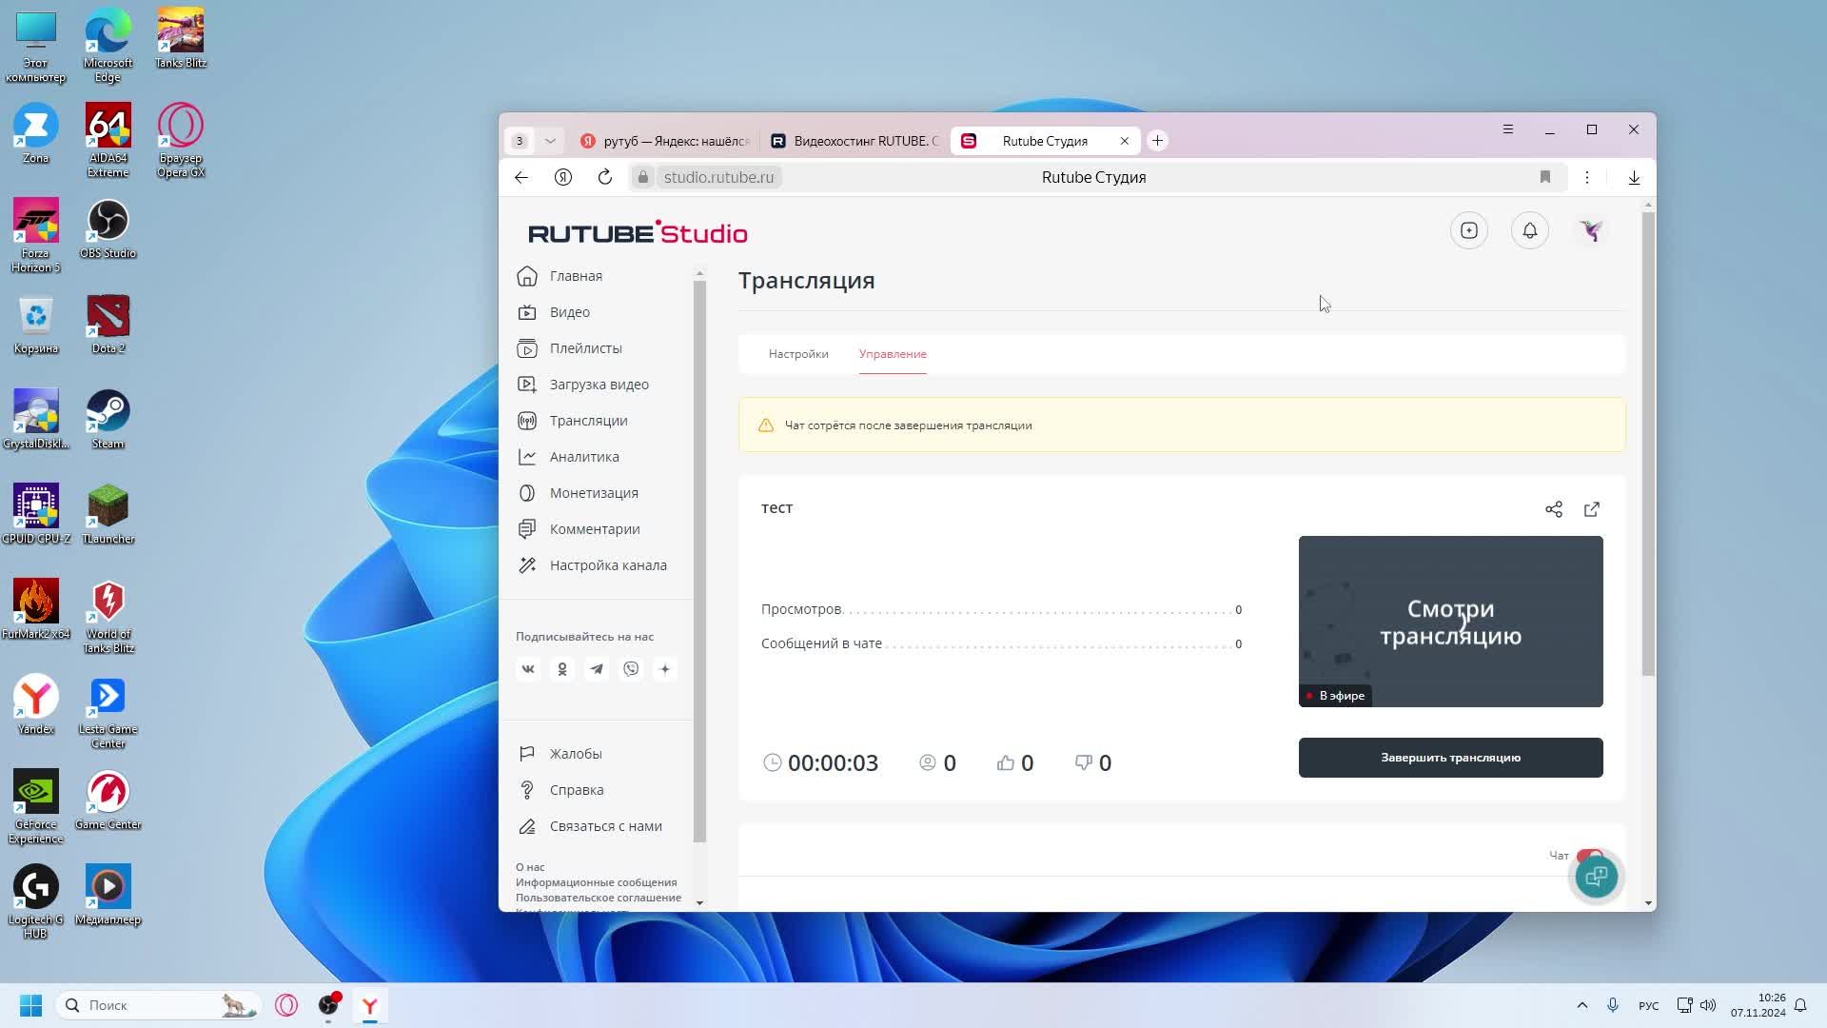Image resolution: width=1827 pixels, height=1028 pixels.
Task: Click the share icon for stream тест
Action: click(1554, 509)
